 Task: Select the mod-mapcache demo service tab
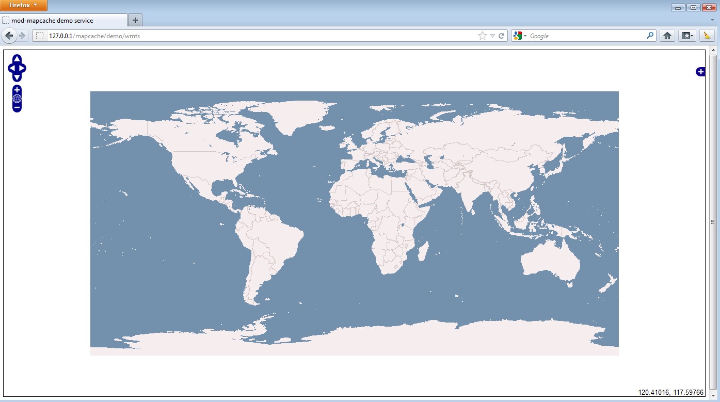point(63,20)
